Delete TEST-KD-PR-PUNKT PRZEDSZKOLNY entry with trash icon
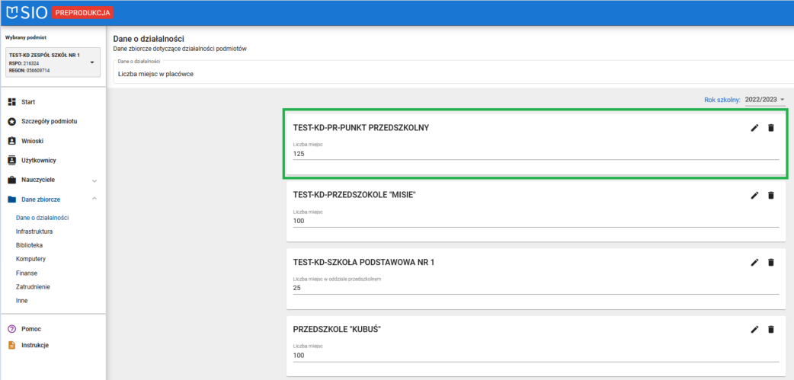This screenshot has width=794, height=380. (x=770, y=128)
